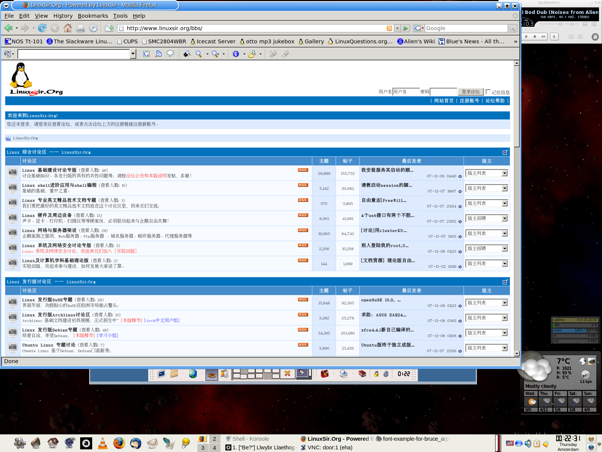Click the highlighter pen toolbar icon
The width and height of the screenshot is (602, 452).
[x=286, y=54]
